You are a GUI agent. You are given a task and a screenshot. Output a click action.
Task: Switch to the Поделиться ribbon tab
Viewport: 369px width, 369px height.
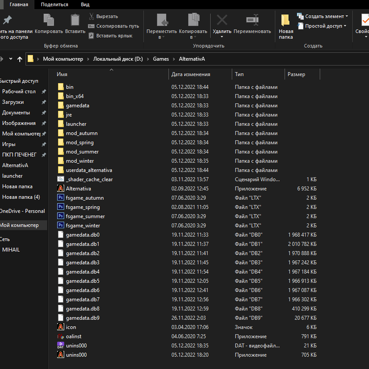tap(55, 4)
